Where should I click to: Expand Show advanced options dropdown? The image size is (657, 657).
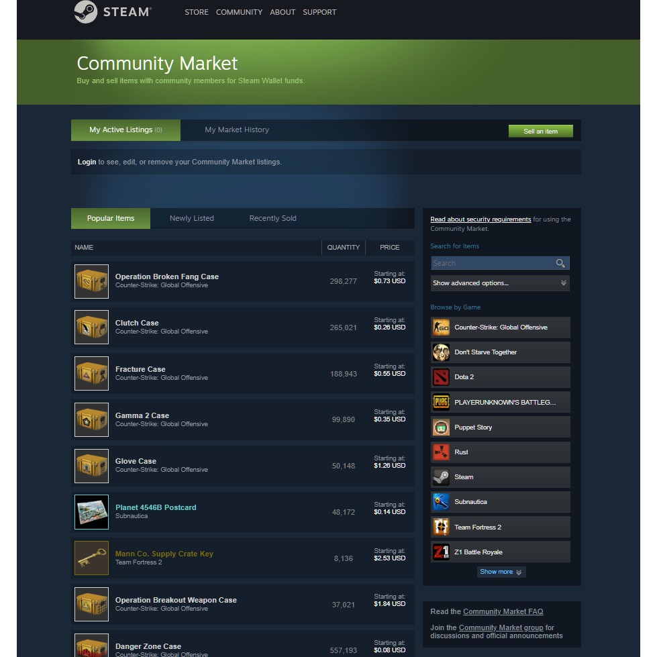pyautogui.click(x=500, y=283)
